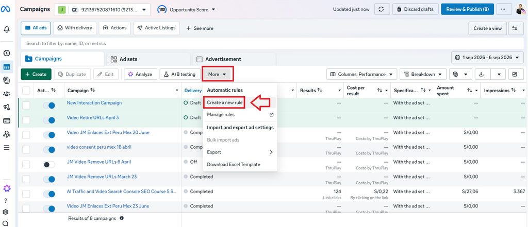Open the date range 1 sep 2026 - 6 sep 2026 picker

click(x=487, y=58)
